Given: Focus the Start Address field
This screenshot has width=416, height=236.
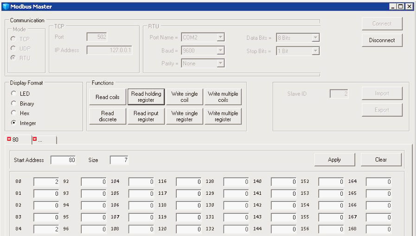Looking at the screenshot, I should click(x=63, y=160).
